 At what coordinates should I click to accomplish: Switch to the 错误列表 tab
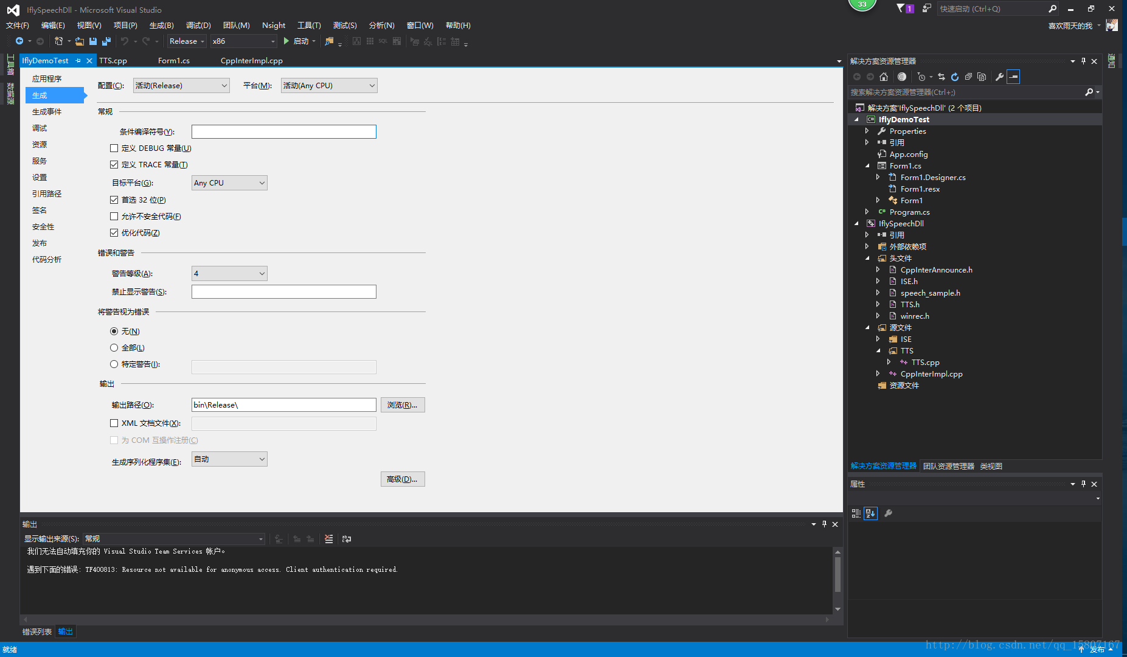[x=37, y=632]
